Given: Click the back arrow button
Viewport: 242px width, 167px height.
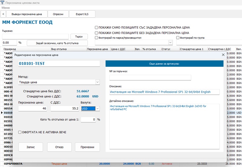Looking at the screenshot, I should (3, 14).
